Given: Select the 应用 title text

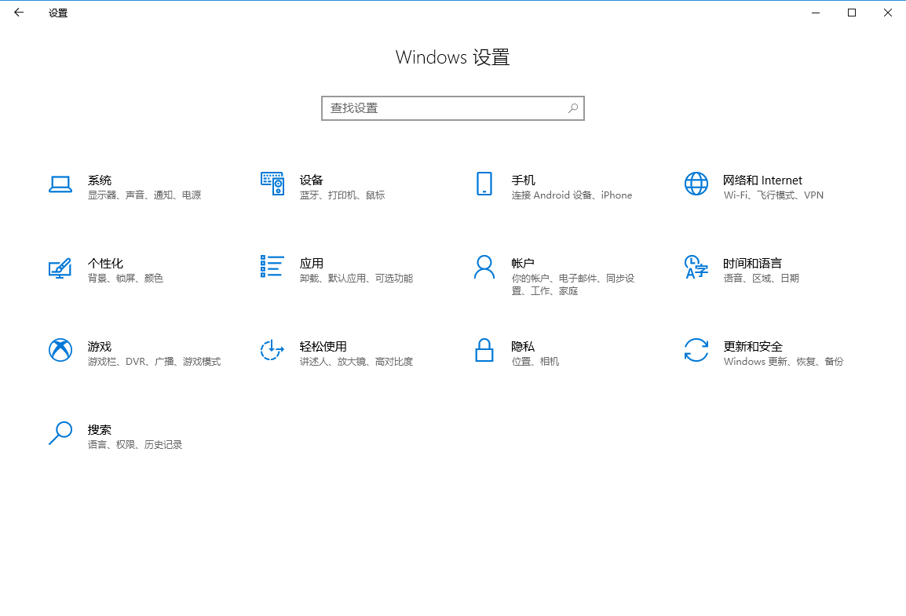Looking at the screenshot, I should point(312,263).
